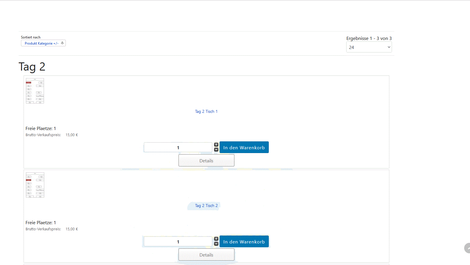Add Tag 2 Tisch 1 to the Warenkorb

(244, 148)
